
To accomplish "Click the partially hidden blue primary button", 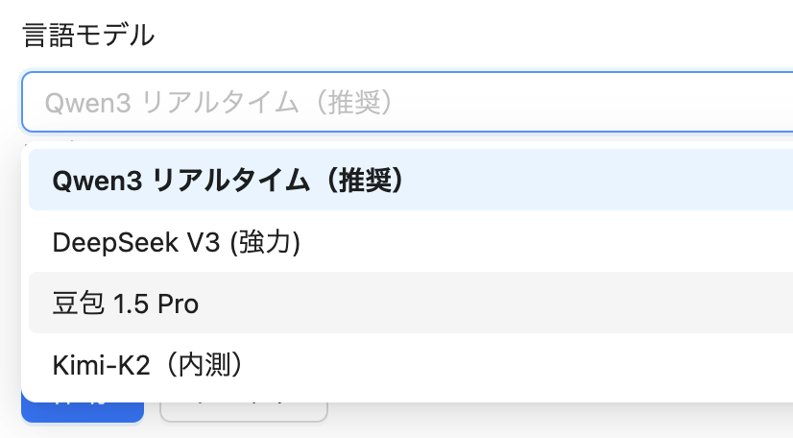I will pyautogui.click(x=83, y=412).
